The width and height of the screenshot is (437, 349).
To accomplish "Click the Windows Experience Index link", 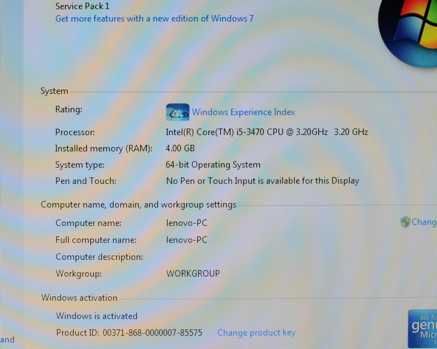I will (x=243, y=112).
